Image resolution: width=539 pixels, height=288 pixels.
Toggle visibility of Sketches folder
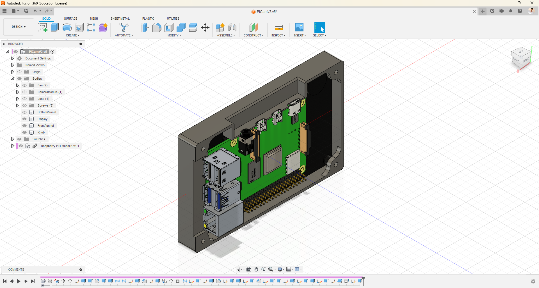pos(19,139)
